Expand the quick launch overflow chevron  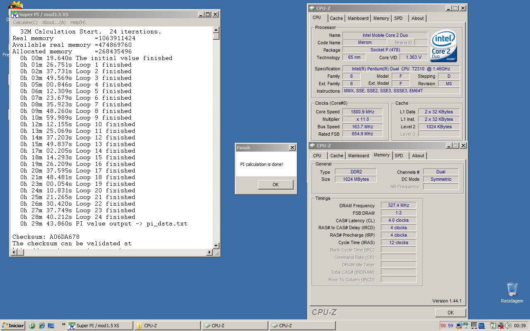point(64,325)
